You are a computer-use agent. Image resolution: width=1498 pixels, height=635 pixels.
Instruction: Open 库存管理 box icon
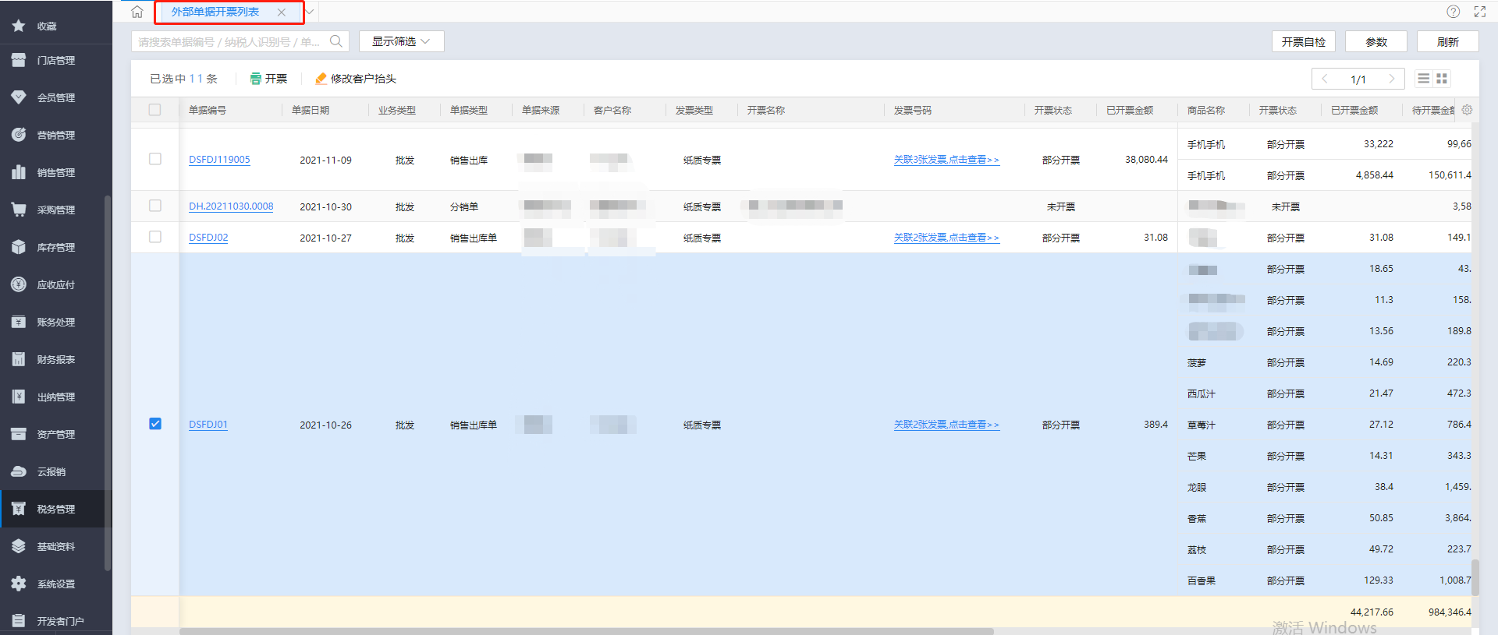pyautogui.click(x=19, y=247)
